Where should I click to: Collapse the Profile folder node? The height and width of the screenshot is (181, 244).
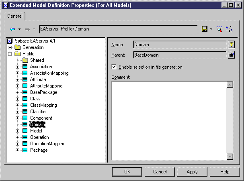[10, 54]
